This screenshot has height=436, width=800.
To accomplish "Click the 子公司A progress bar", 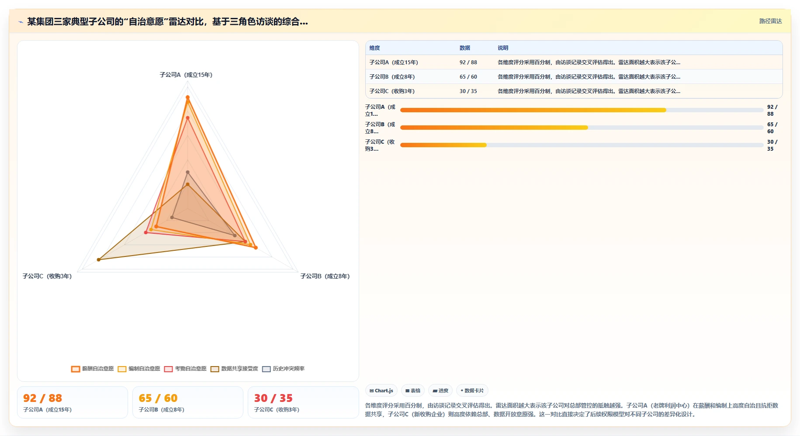I will [582, 110].
